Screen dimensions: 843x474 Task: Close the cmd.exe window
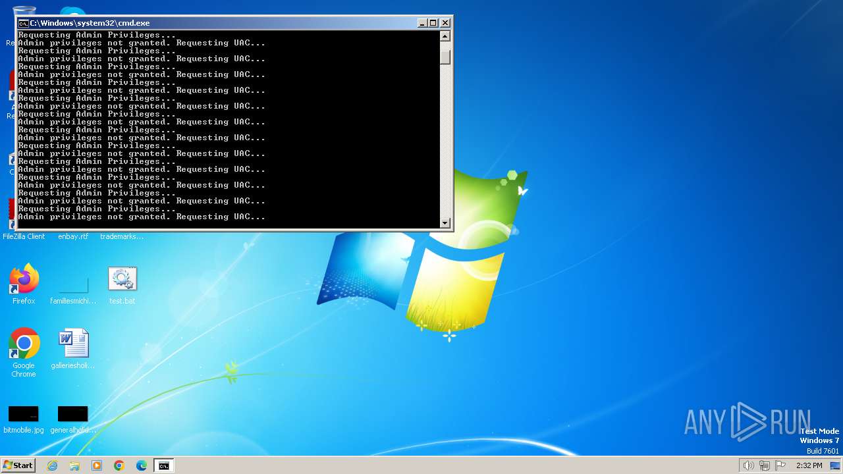coord(445,23)
